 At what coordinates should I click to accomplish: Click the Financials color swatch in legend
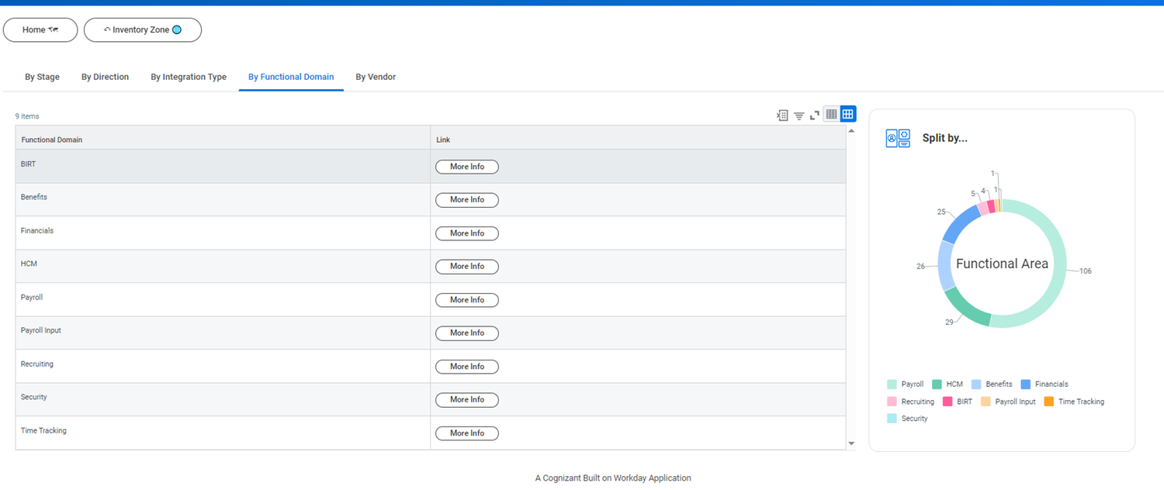1026,385
